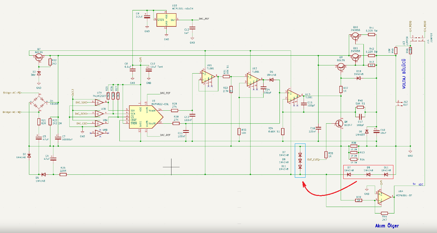Click the Q10 2N3055 transistor
The image size is (437, 233).
[355, 37]
